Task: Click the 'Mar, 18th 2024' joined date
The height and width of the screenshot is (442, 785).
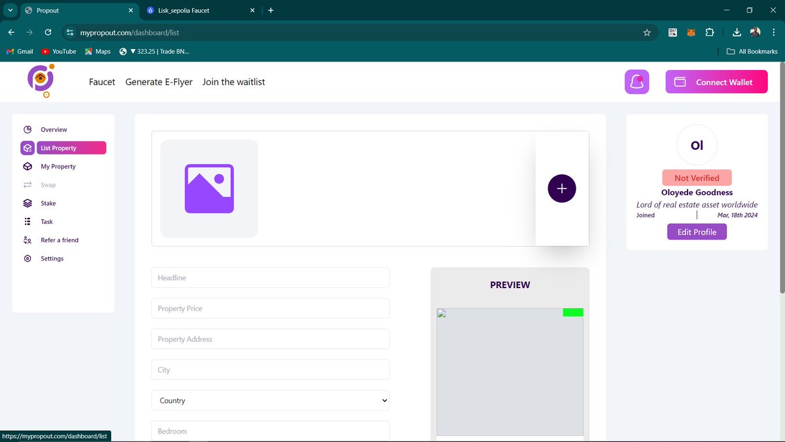Action: (737, 215)
